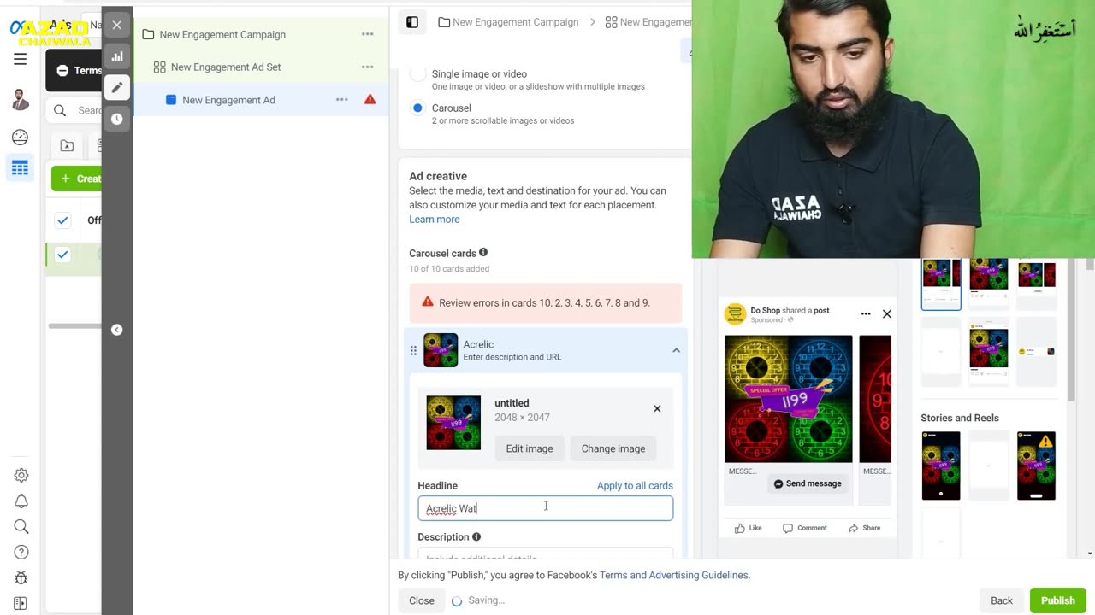Open the preview post three-dot menu
Screen dimensions: 1095x615
[x=866, y=313]
